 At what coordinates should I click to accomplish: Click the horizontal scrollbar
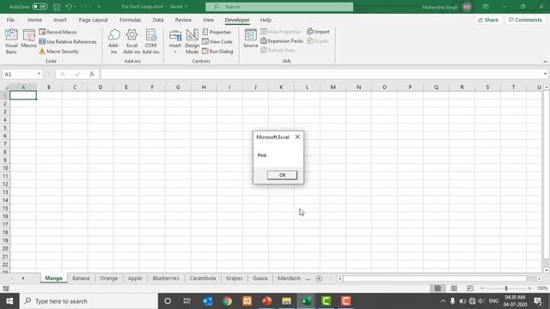click(434, 278)
